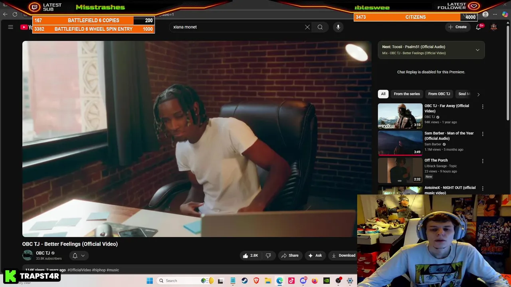Open NVIDIA app from taskbar

point(327,281)
